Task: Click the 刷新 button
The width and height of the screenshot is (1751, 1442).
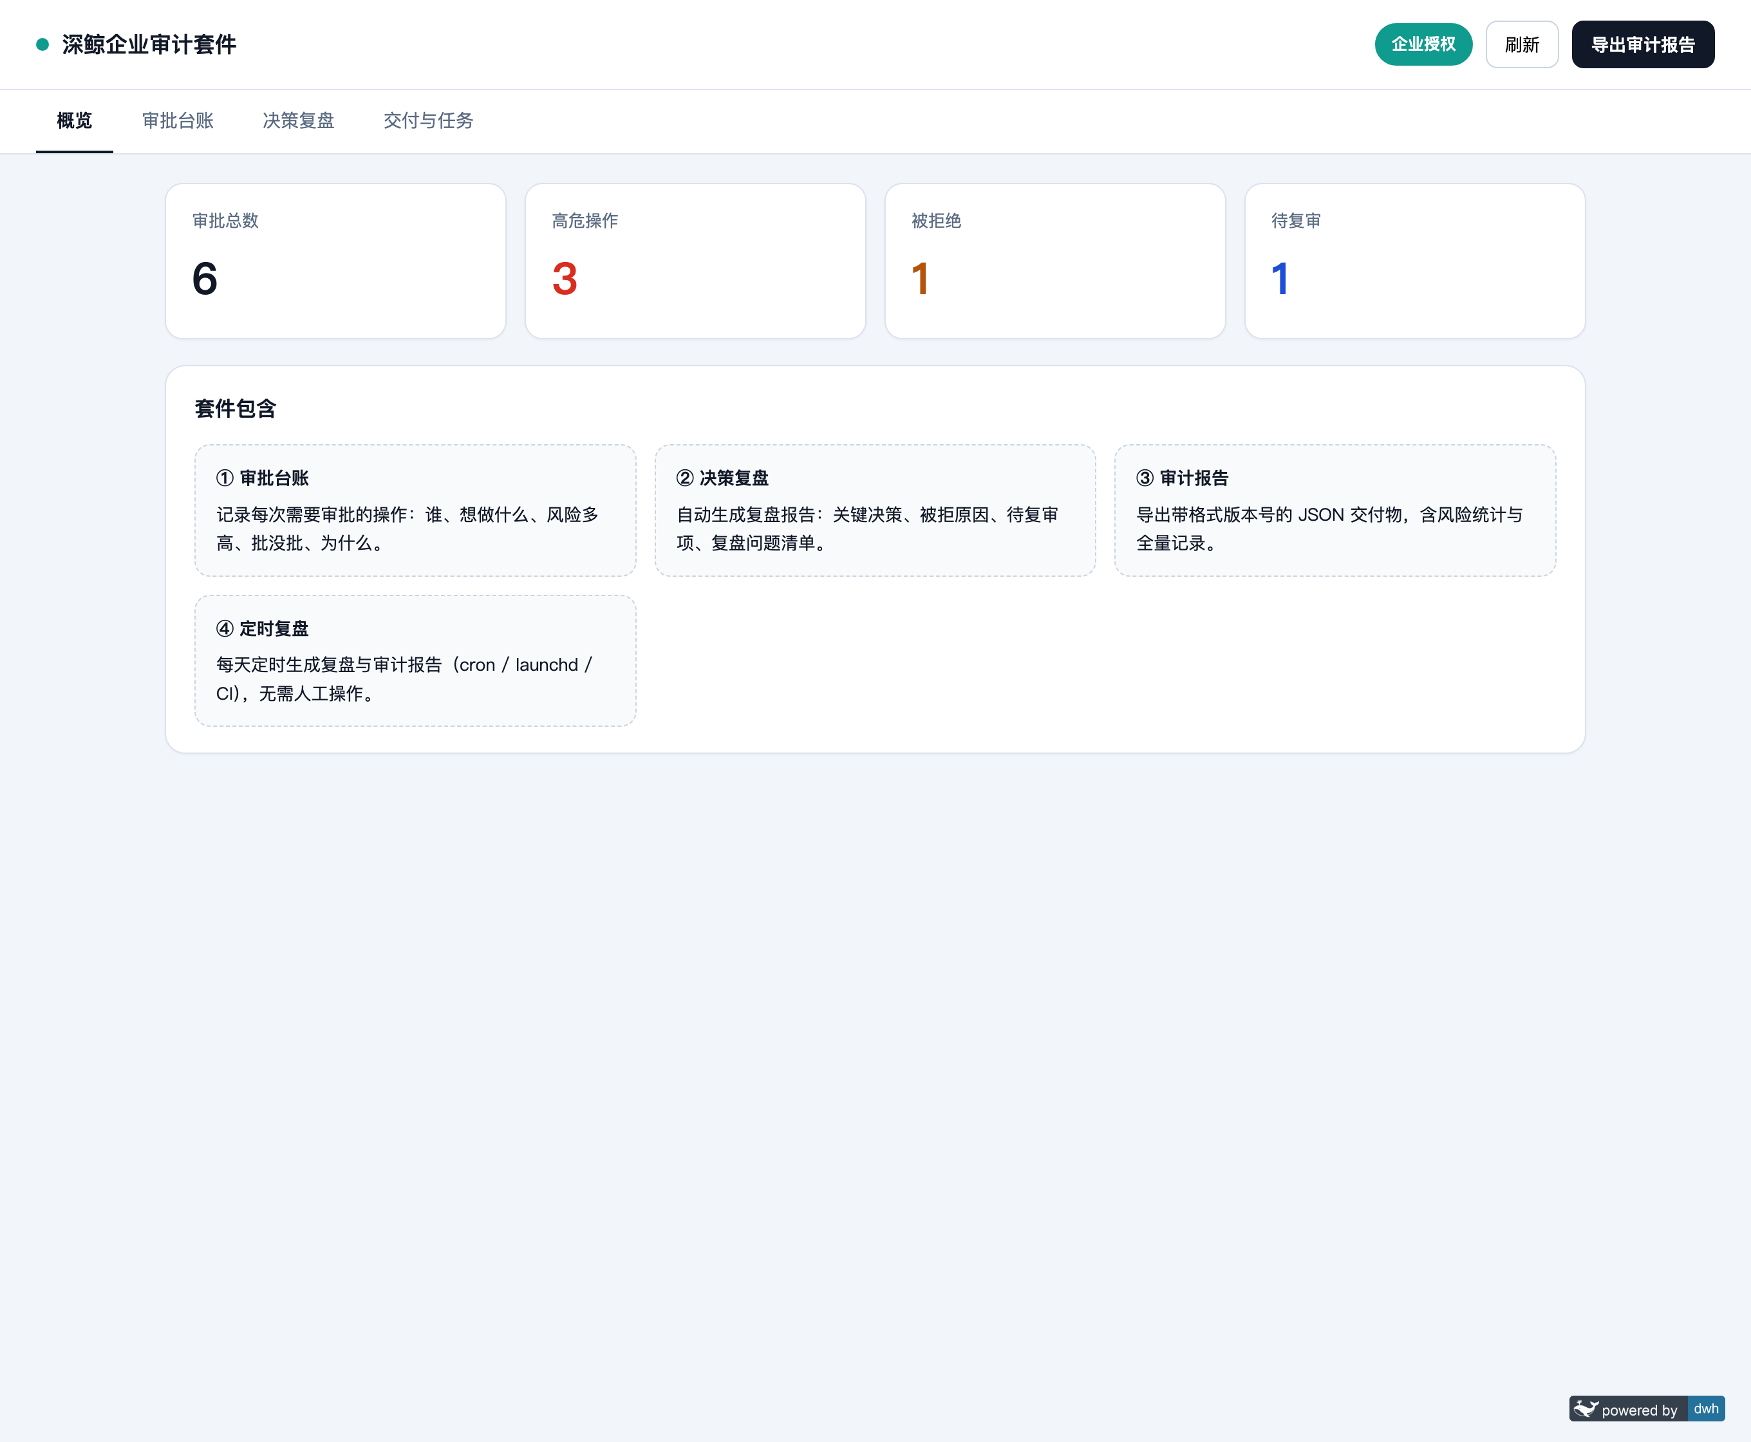Action: click(x=1522, y=44)
